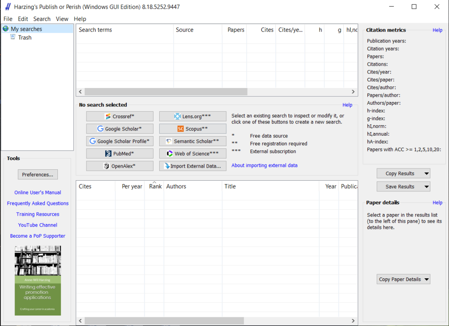Open a Google Scholar Profile search

pyautogui.click(x=120, y=141)
